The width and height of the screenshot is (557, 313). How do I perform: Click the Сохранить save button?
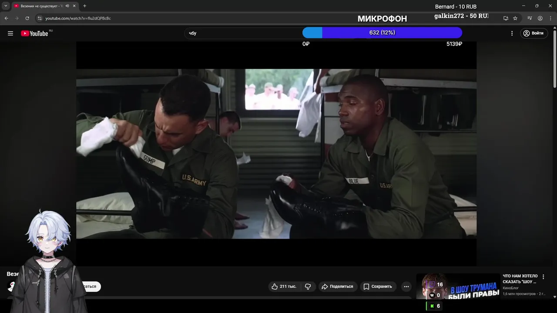coord(378,286)
